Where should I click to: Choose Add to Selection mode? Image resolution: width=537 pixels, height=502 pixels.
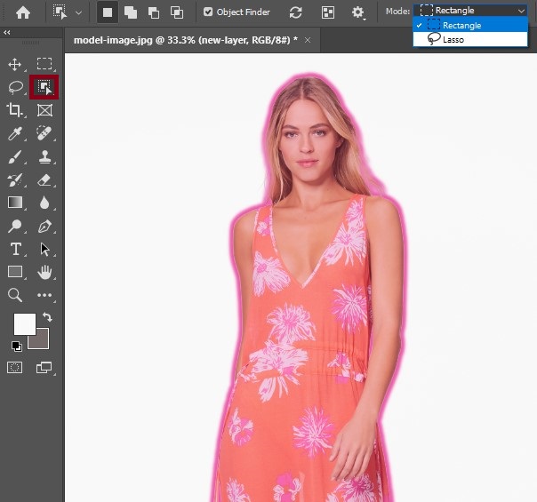131,12
